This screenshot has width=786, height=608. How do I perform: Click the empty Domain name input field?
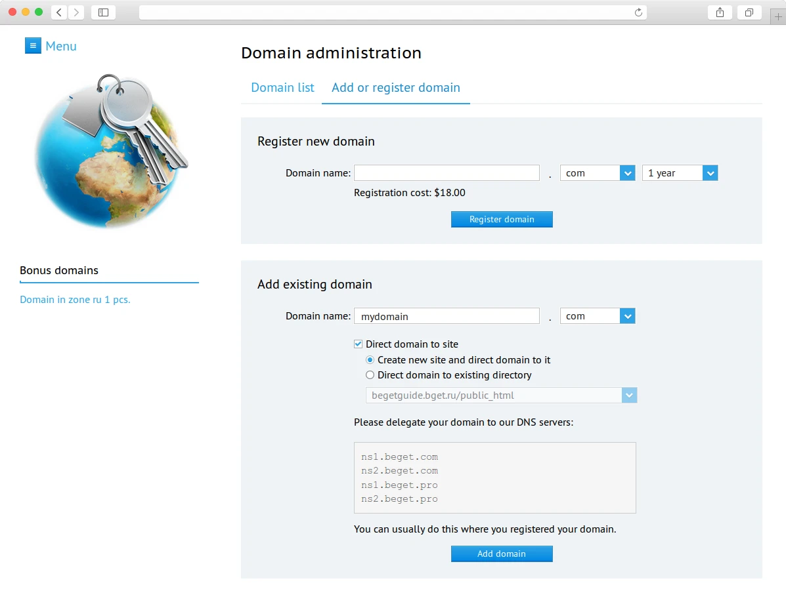[x=447, y=172]
